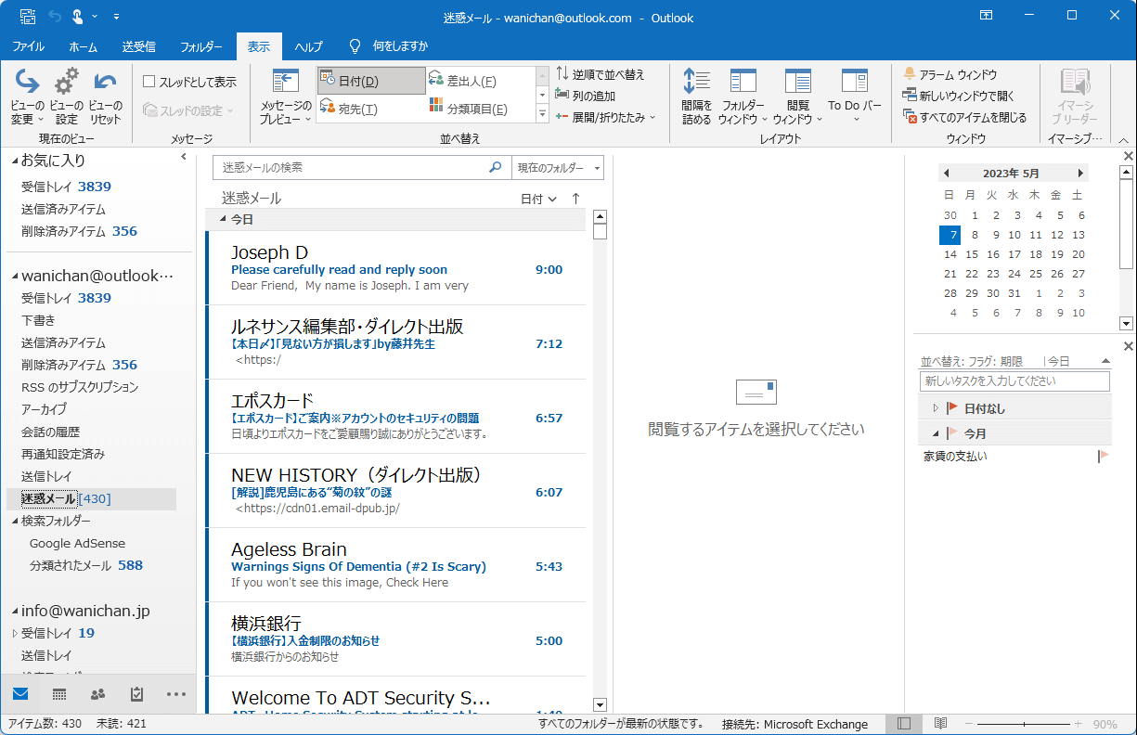The height and width of the screenshot is (735, 1137).
Task: Go to next month in calendar
Action: pos(1080,174)
